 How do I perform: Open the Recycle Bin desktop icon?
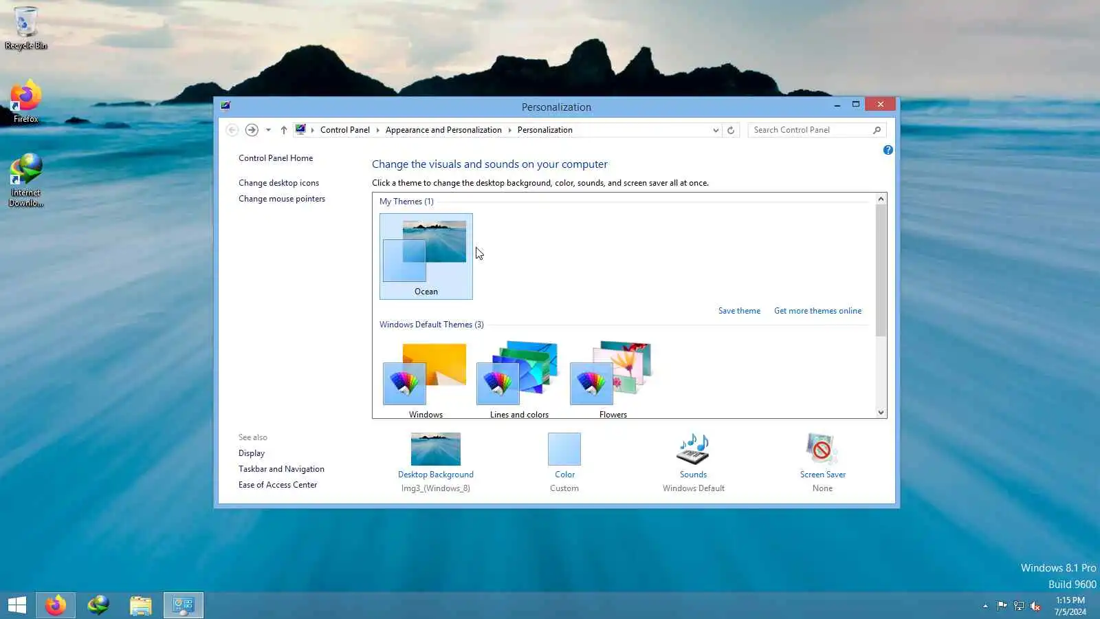click(x=26, y=28)
